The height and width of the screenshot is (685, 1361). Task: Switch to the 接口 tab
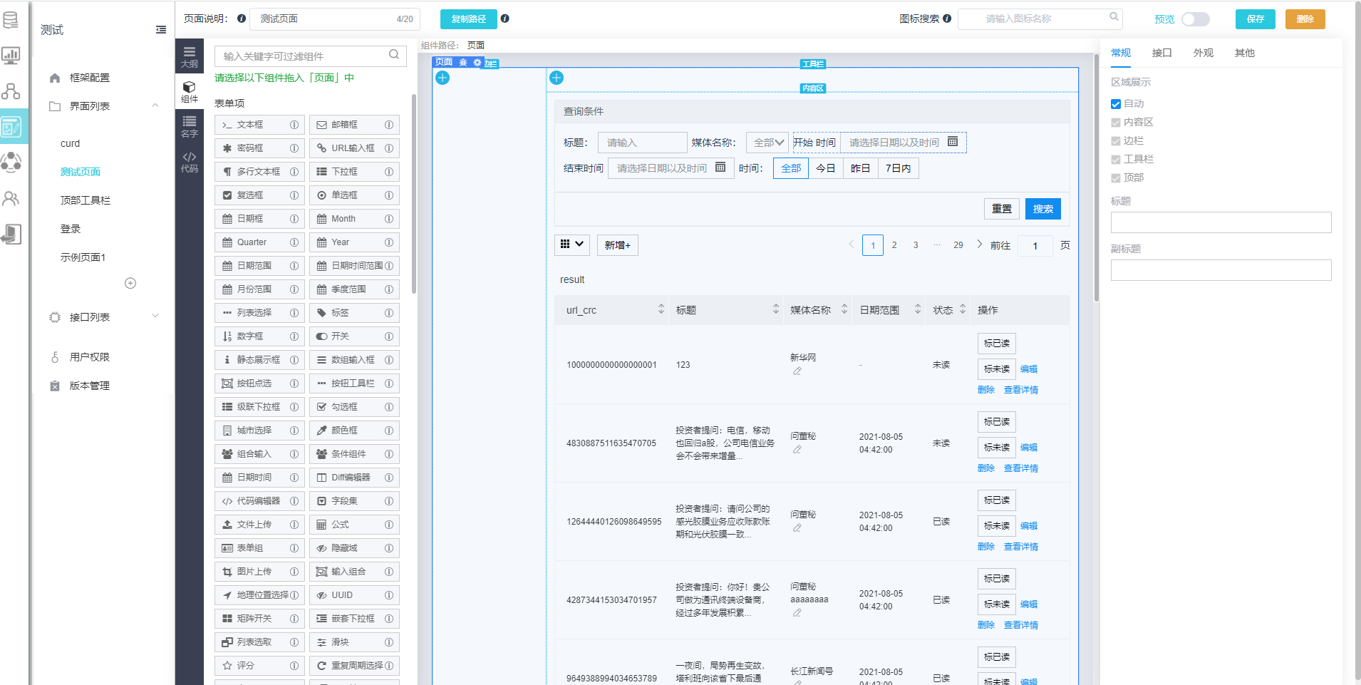pyautogui.click(x=1161, y=53)
